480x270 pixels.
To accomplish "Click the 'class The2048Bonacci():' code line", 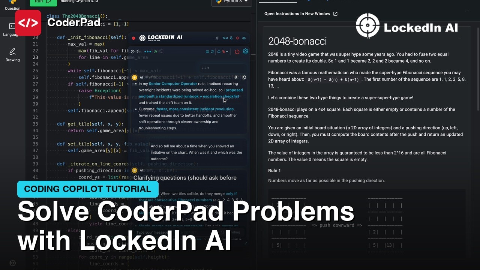I will click(x=77, y=16).
